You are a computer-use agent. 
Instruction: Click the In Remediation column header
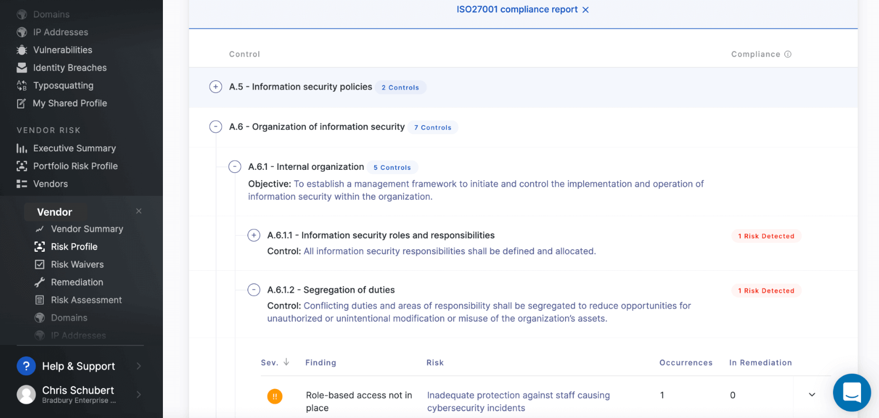click(760, 362)
